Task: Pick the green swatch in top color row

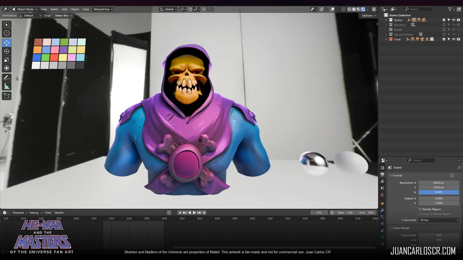Action: click(x=64, y=42)
